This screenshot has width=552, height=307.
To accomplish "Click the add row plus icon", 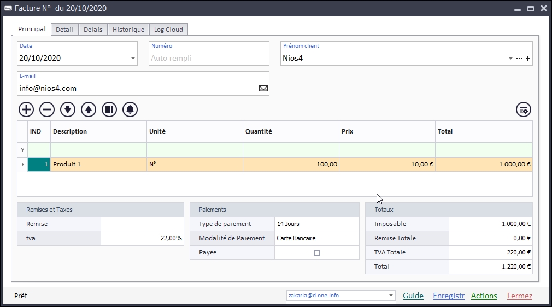I will pos(26,109).
